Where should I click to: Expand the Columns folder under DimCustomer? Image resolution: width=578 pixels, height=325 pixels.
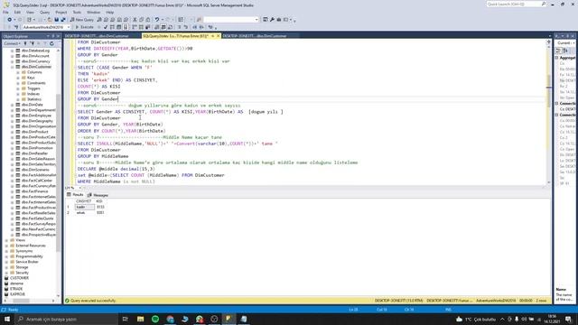[18, 72]
